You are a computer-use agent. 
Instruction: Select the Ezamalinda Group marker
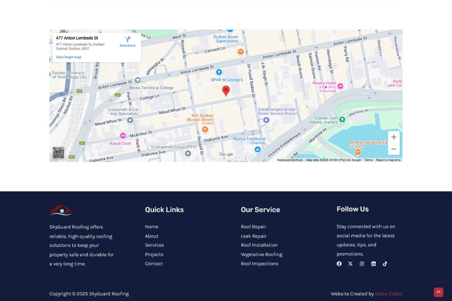188,153
